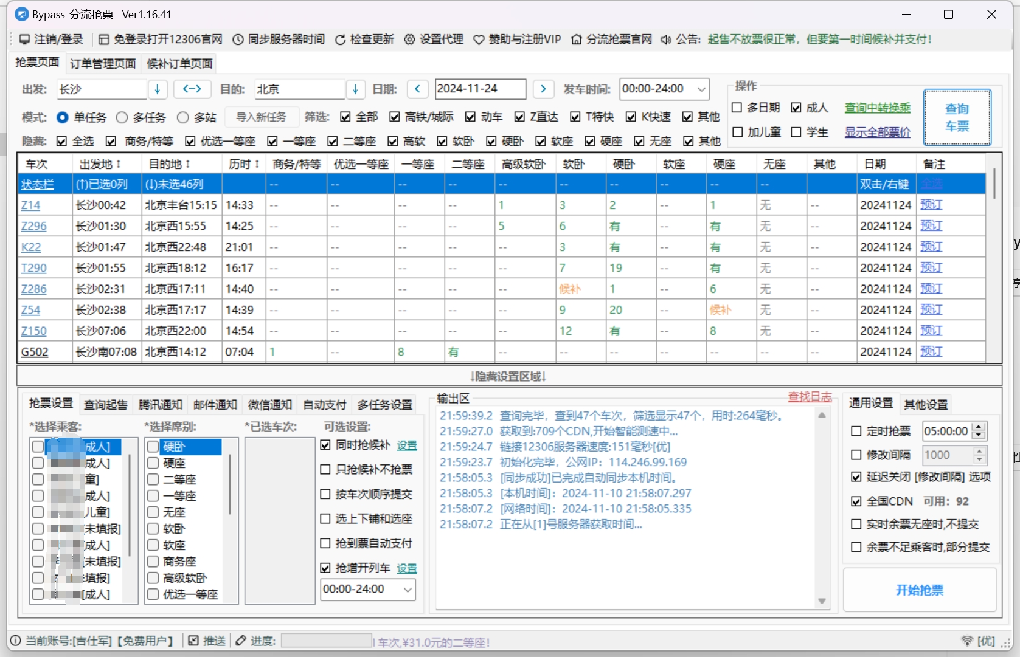The height and width of the screenshot is (657, 1020).
Task: Open 自动支付 tab
Action: click(325, 405)
